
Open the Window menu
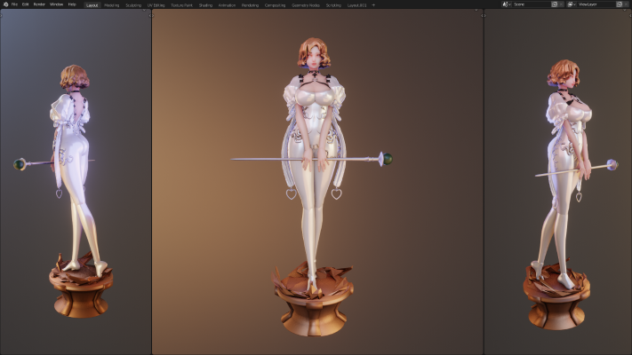(56, 4)
